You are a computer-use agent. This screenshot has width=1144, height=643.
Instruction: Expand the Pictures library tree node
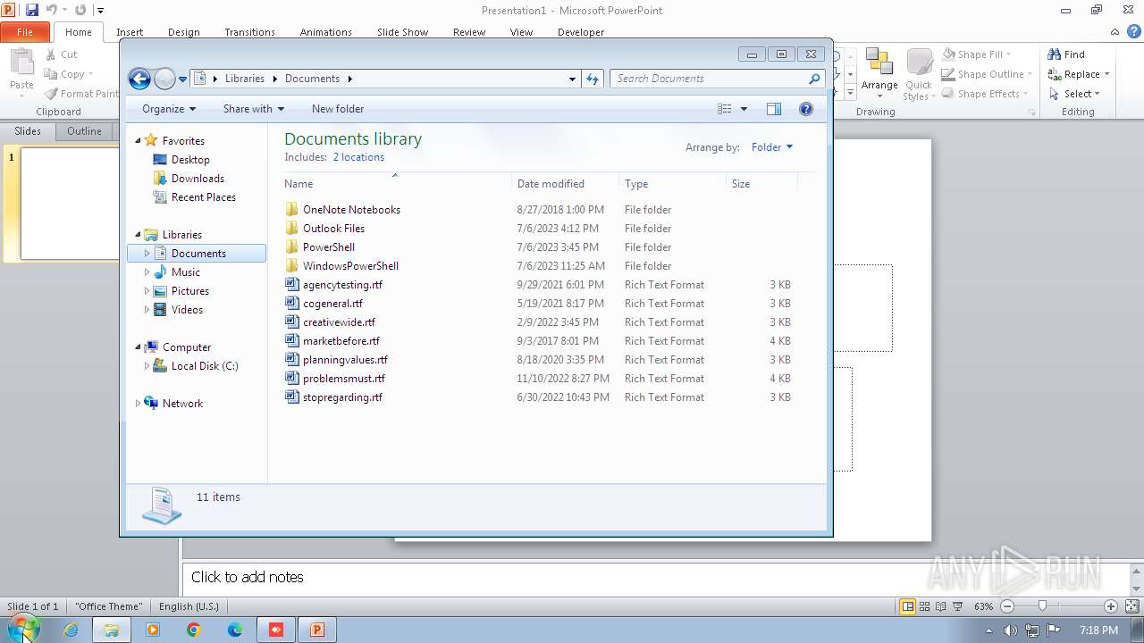(147, 291)
